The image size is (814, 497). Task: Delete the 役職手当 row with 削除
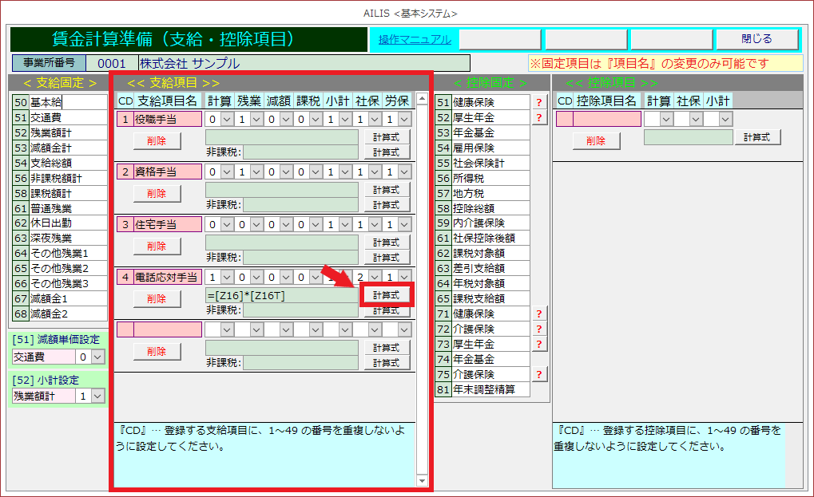157,140
